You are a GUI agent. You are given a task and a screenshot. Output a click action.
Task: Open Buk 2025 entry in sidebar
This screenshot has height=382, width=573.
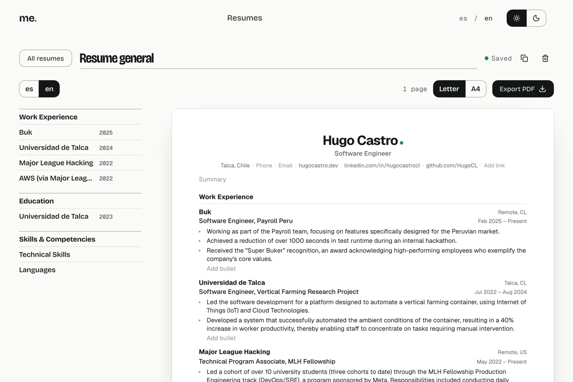pos(80,132)
